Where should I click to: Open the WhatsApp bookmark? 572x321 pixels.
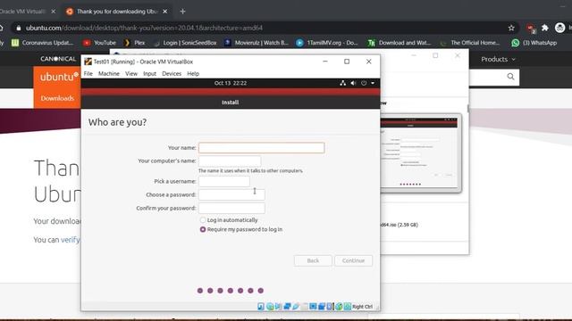point(534,43)
